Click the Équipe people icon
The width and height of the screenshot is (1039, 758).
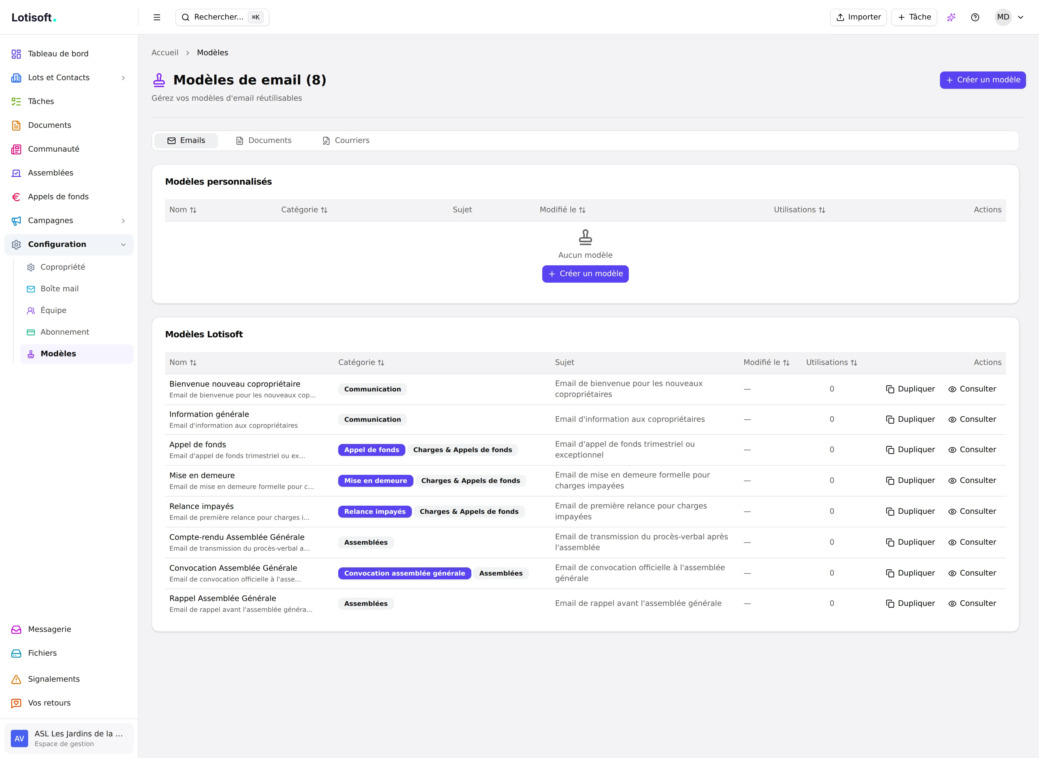coord(31,311)
